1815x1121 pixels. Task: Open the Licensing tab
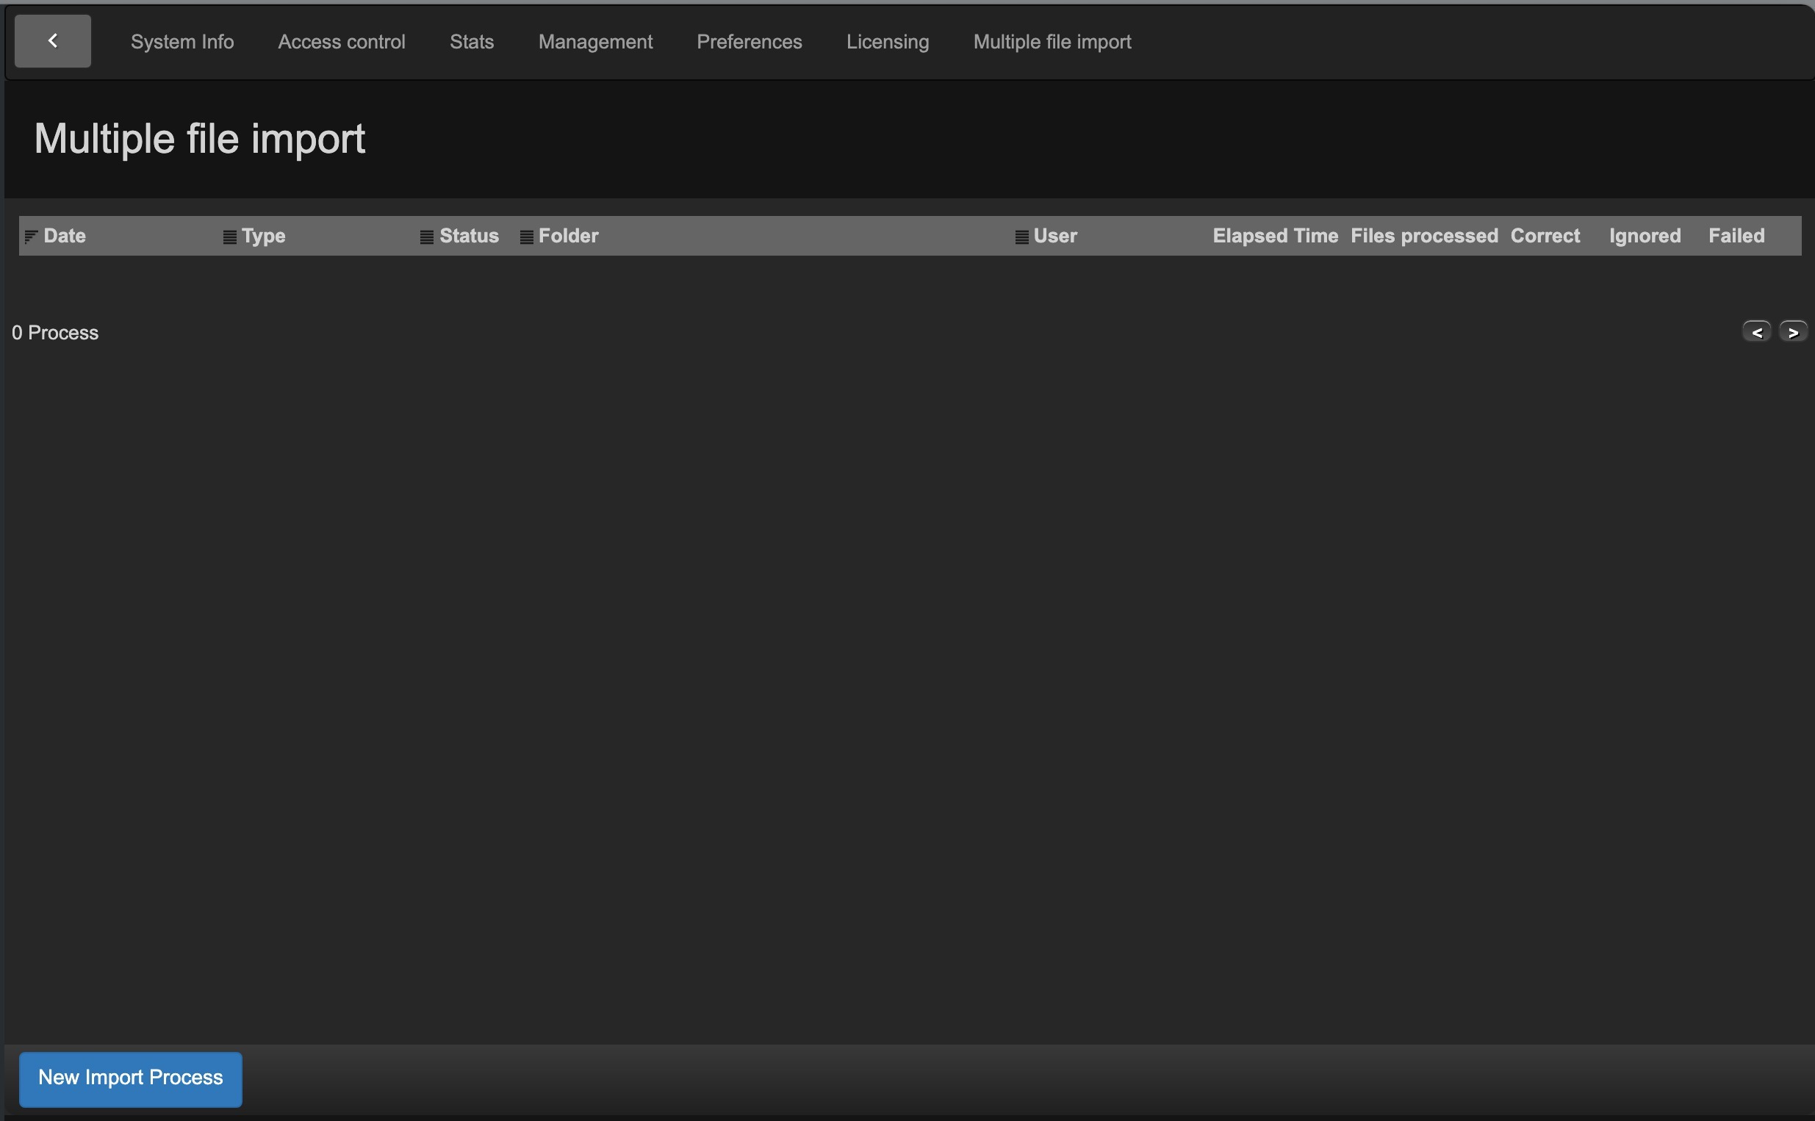pos(887,43)
